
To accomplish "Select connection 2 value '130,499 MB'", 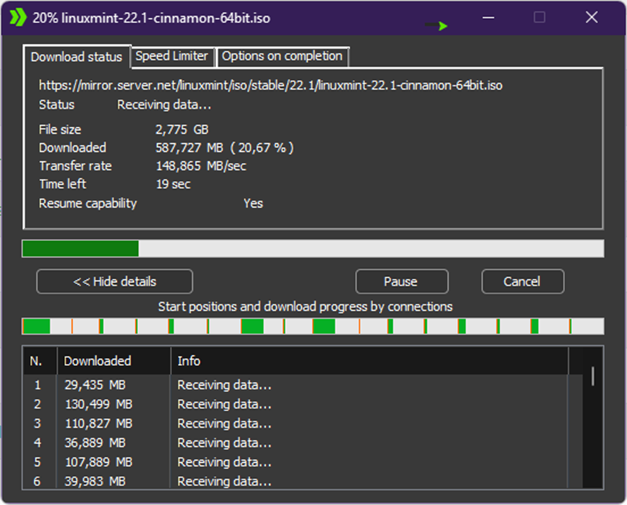I will click(99, 404).
